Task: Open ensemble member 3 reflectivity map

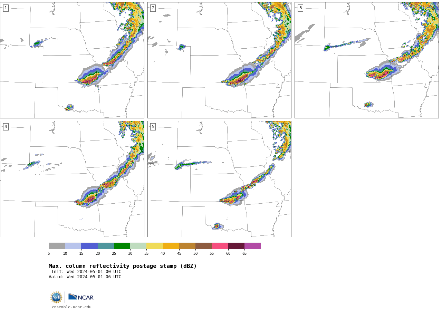Action: 366,60
